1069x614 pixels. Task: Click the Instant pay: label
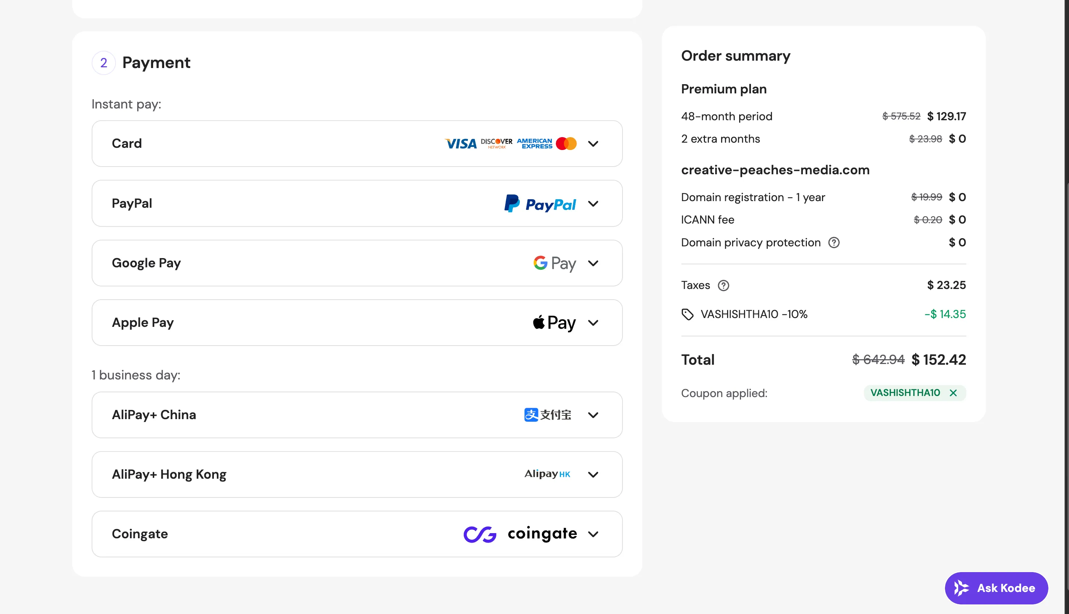coord(126,104)
